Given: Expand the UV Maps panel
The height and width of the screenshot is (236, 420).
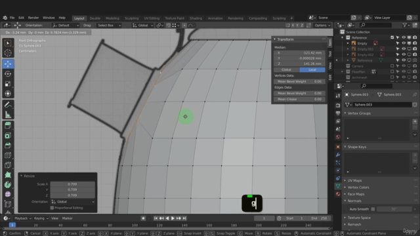Looking at the screenshot, I should tap(354, 181).
